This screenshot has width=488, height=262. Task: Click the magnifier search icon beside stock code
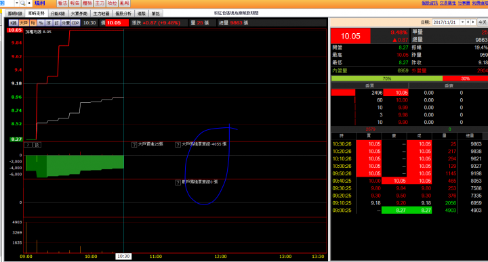click(23, 3)
